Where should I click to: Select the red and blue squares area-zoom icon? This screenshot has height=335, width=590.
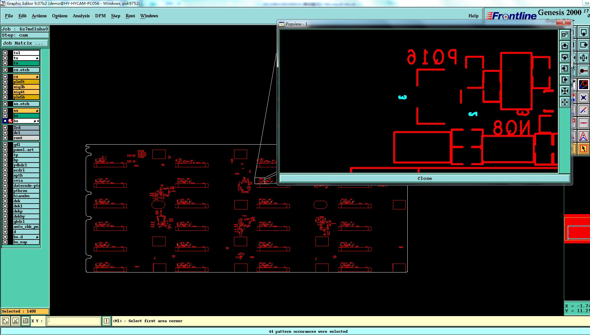(x=584, y=85)
